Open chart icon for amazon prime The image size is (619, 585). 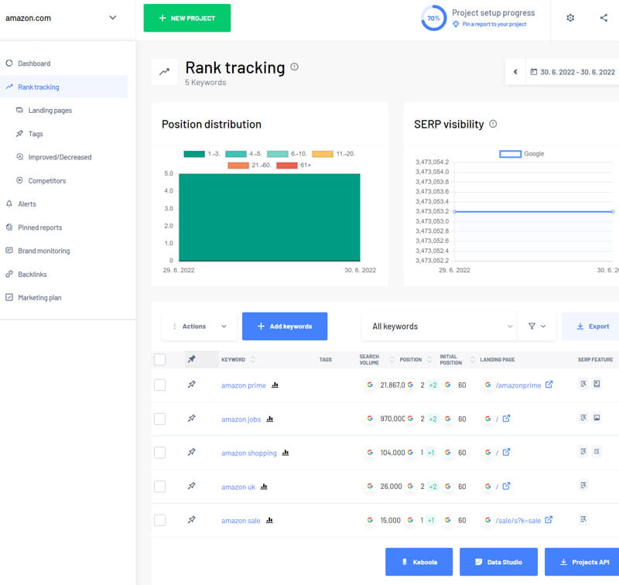click(x=275, y=385)
